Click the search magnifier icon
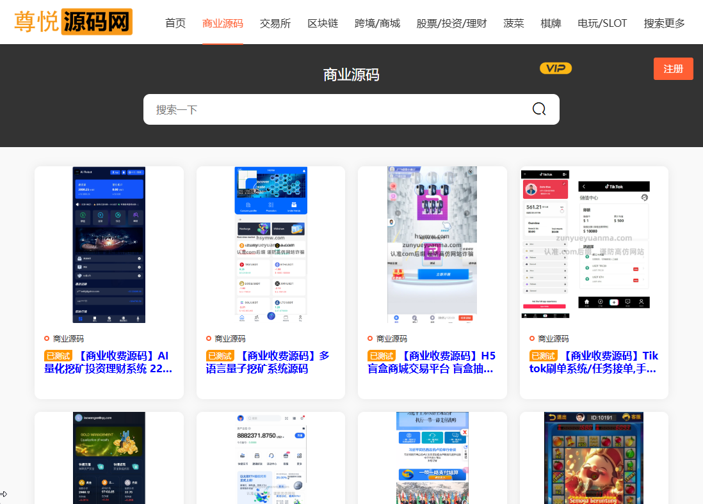 coord(539,109)
